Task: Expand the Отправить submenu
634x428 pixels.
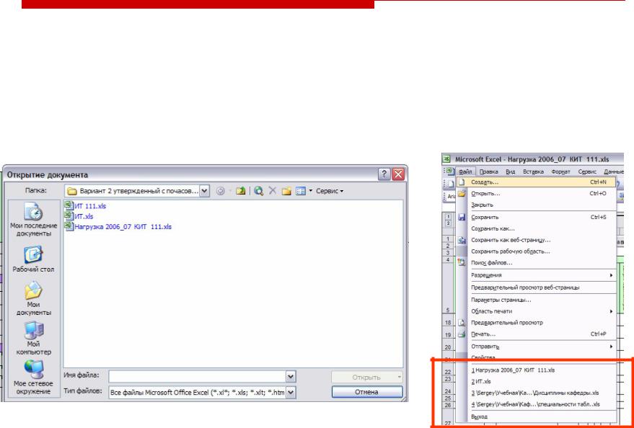Action: coord(611,347)
